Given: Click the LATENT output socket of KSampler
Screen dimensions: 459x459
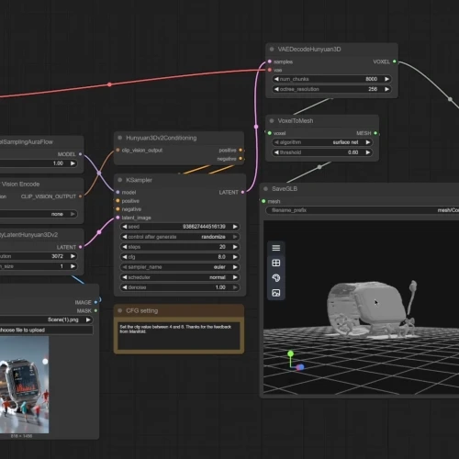Looking at the screenshot, I should coord(242,192).
